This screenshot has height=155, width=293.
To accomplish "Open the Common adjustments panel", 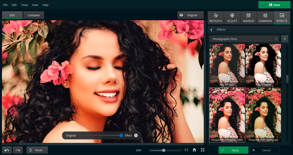I will point(265,18).
